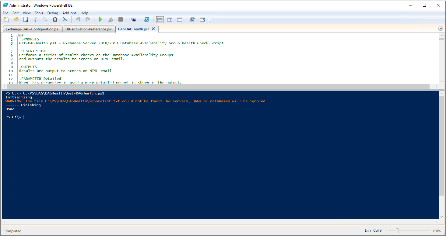This screenshot has height=236, width=446.
Task: Click the 100% zoom level text
Action: [437, 231]
